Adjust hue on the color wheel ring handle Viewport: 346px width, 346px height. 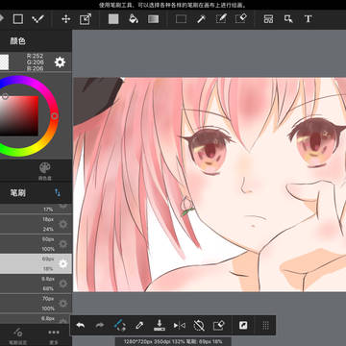pos(55,116)
